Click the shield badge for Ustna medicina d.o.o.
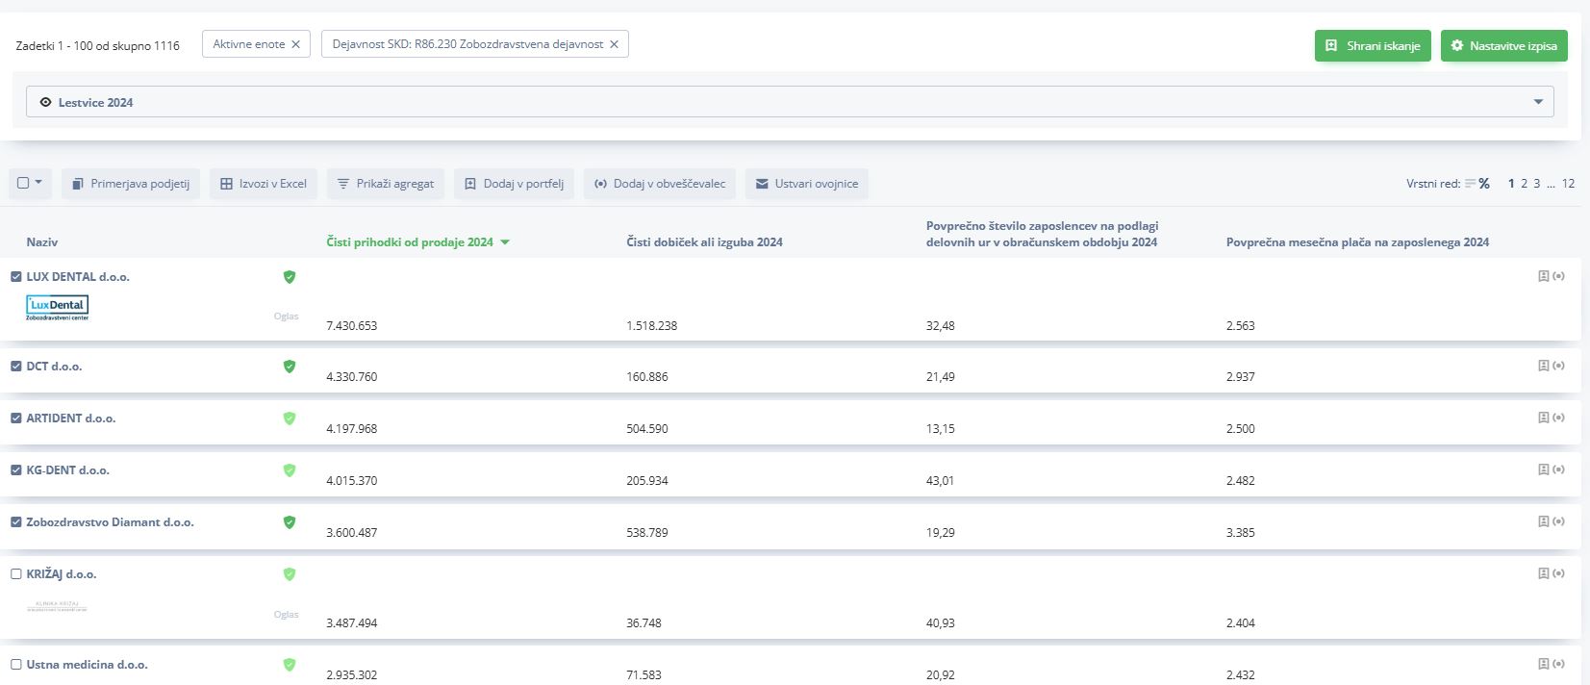1590x685 pixels. pyautogui.click(x=289, y=665)
